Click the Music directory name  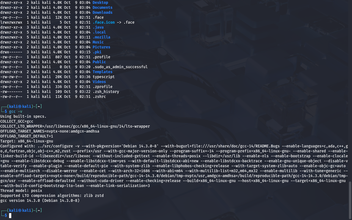pos(98,42)
